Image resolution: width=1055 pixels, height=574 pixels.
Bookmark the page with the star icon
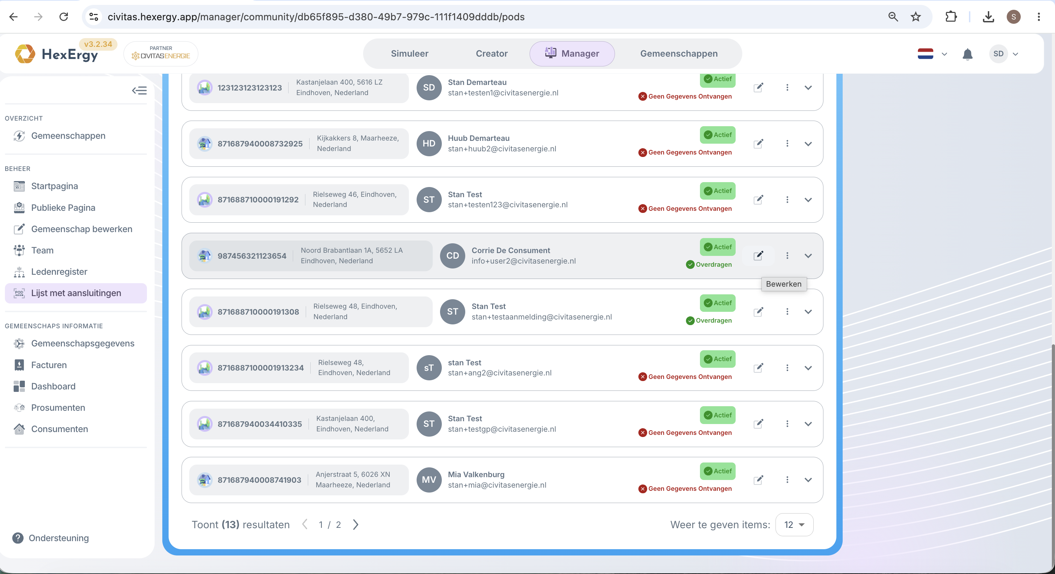915,17
